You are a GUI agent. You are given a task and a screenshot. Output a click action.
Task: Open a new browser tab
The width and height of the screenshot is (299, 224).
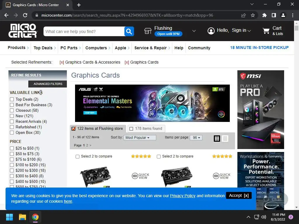point(79,5)
